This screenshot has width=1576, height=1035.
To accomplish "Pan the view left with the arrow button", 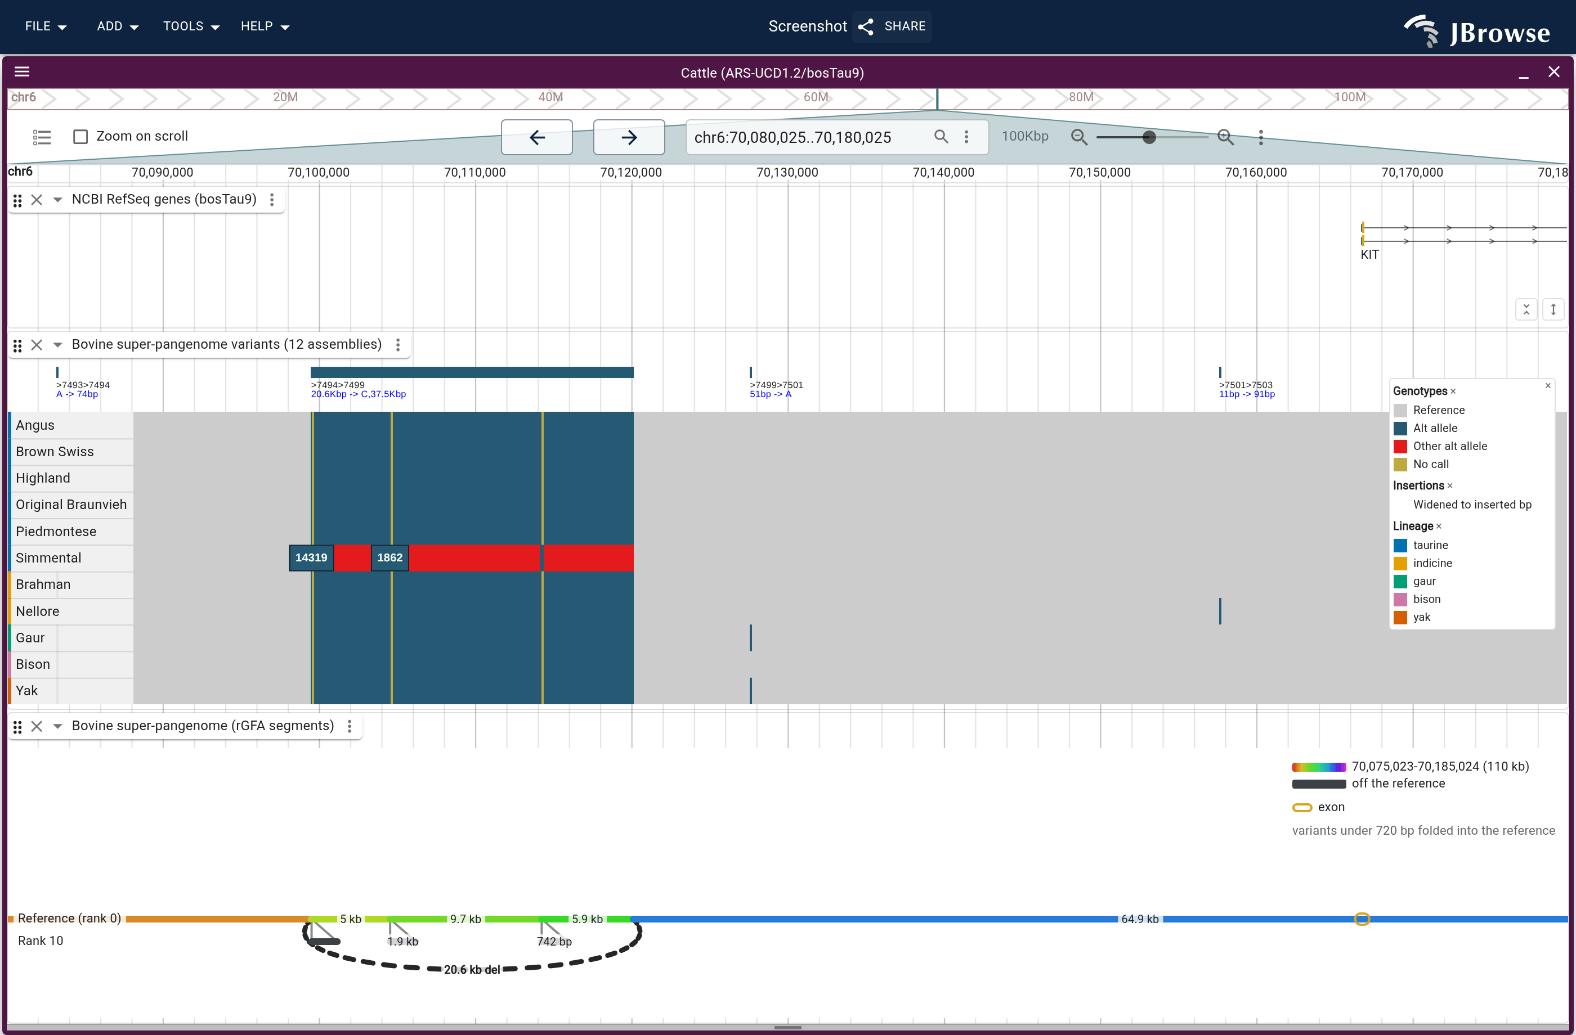I will click(x=536, y=137).
